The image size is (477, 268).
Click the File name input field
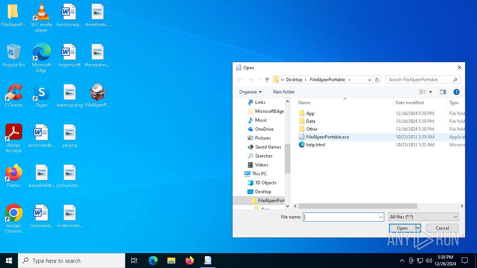[341, 217]
